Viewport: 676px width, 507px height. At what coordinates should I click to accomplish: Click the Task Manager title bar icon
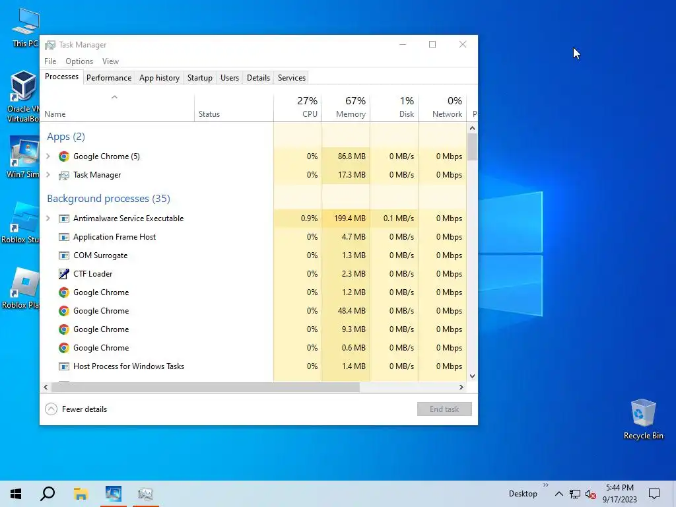50,45
